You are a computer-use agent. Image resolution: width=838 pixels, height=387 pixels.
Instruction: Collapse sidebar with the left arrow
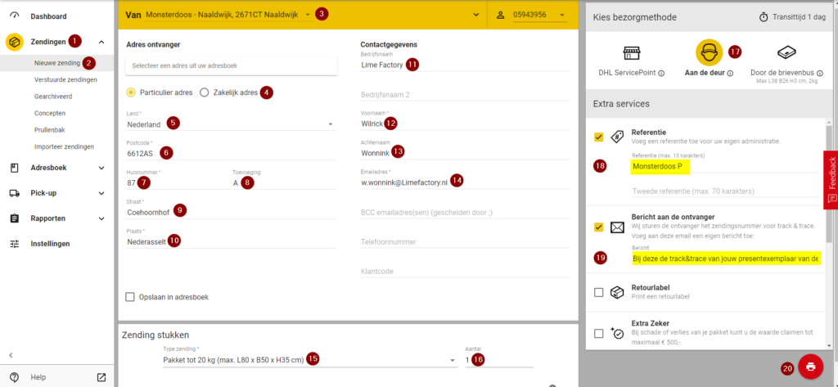point(11,354)
